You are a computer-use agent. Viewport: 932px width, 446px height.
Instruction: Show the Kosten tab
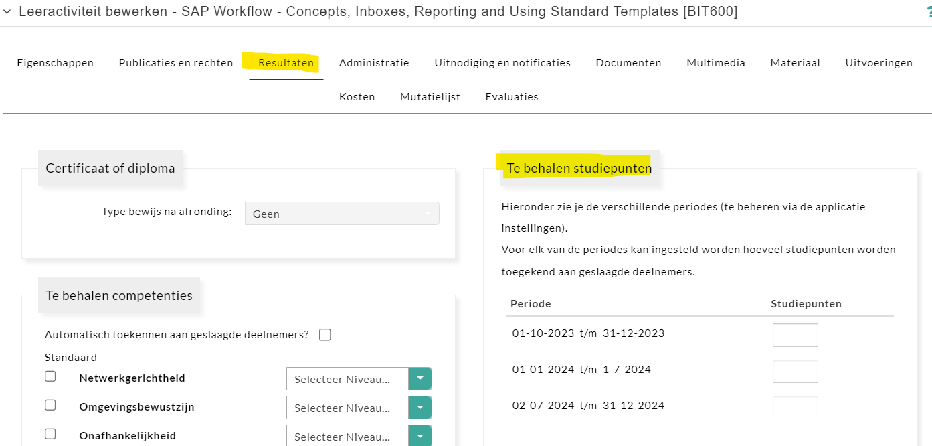click(x=357, y=97)
